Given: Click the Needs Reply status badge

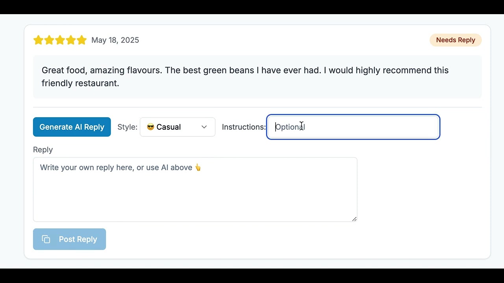Looking at the screenshot, I should pos(456,40).
